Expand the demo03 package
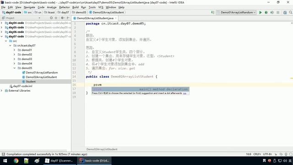 14,59
